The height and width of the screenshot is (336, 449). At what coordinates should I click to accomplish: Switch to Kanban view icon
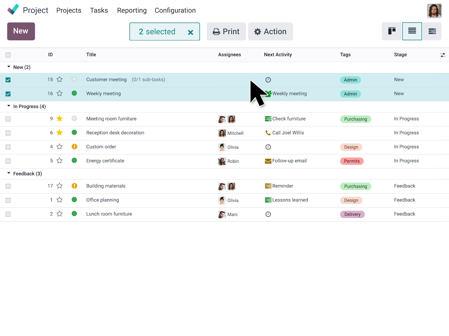392,31
